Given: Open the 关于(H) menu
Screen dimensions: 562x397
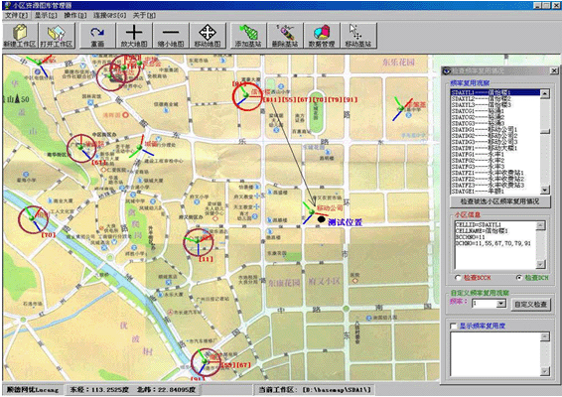Looking at the screenshot, I should (x=144, y=16).
